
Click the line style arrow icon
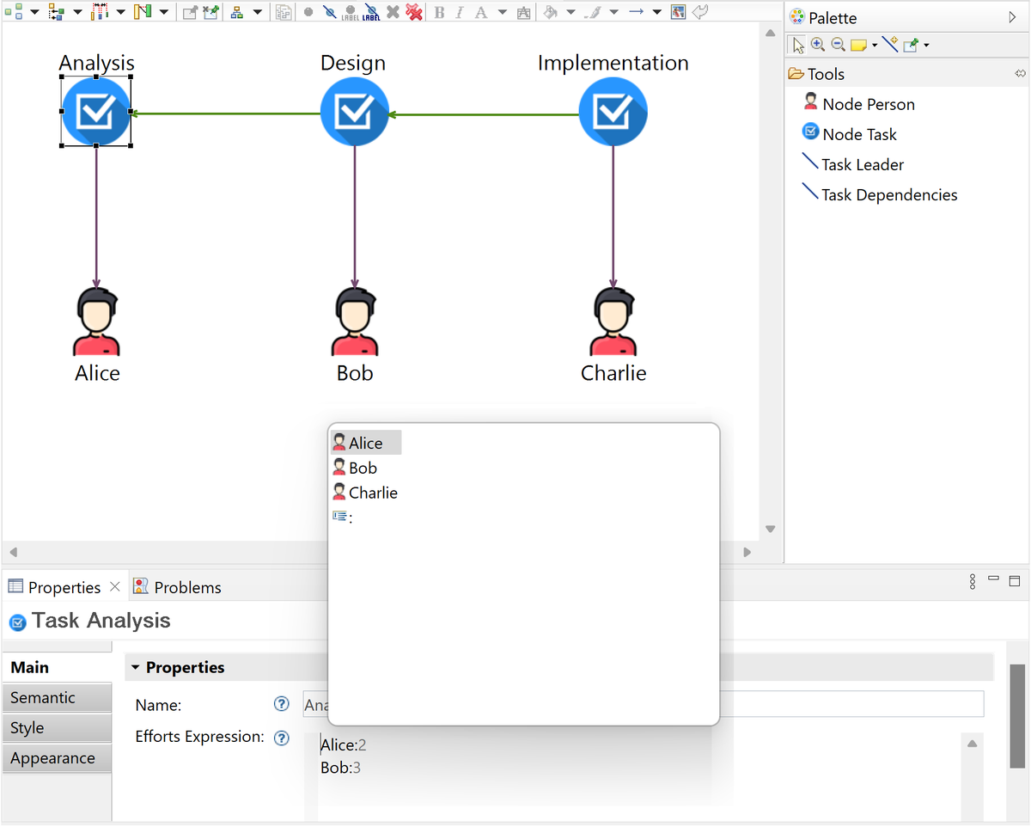[636, 12]
